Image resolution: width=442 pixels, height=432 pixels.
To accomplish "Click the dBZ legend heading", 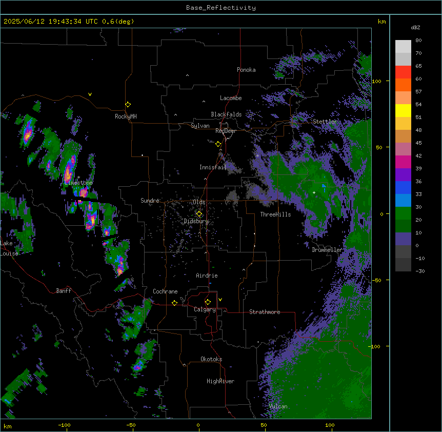I will pyautogui.click(x=415, y=27).
